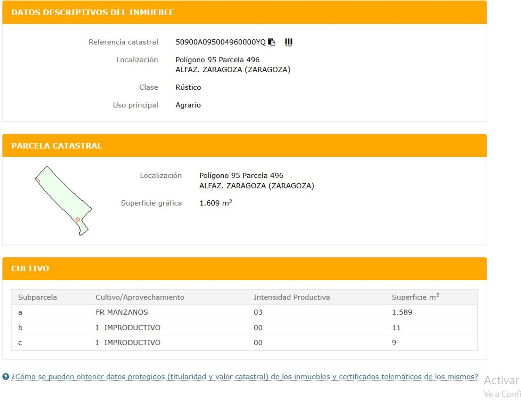
Task: Click the red marker at the parcel's upper-left edge
Action: (x=38, y=180)
